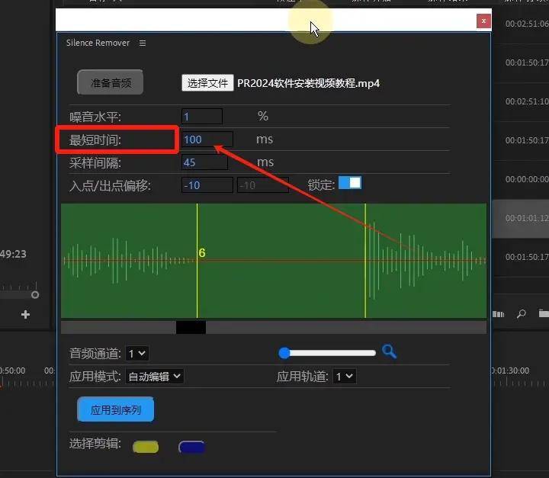Click the 00:00:00:00 timecode in background panel
The image size is (549, 478).
click(x=527, y=179)
